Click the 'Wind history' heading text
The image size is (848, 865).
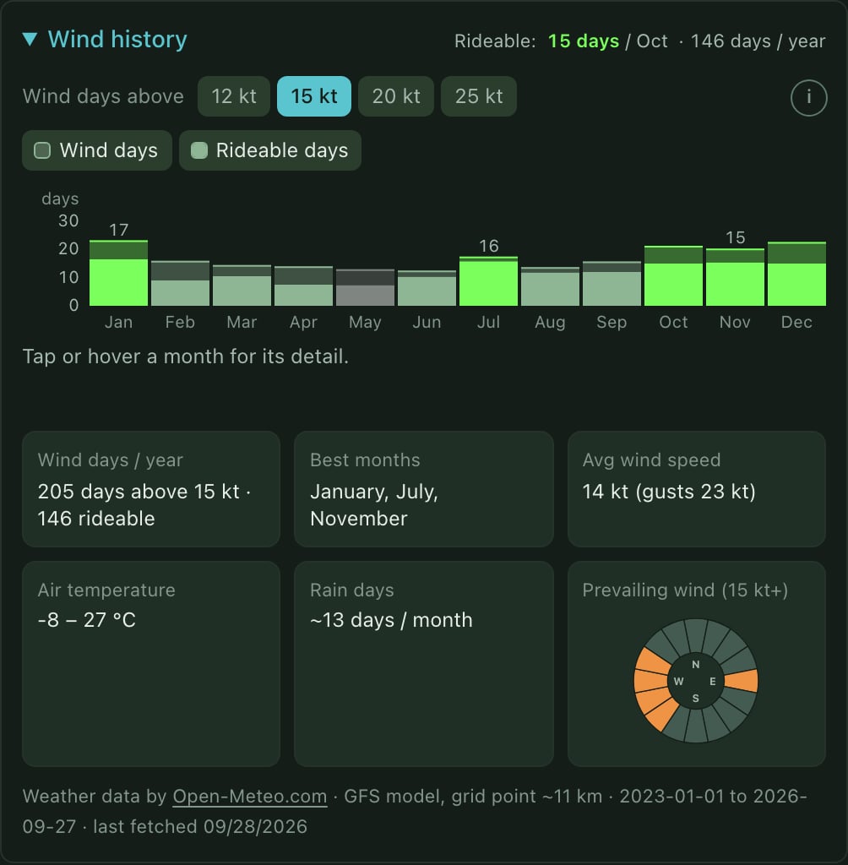tap(117, 40)
